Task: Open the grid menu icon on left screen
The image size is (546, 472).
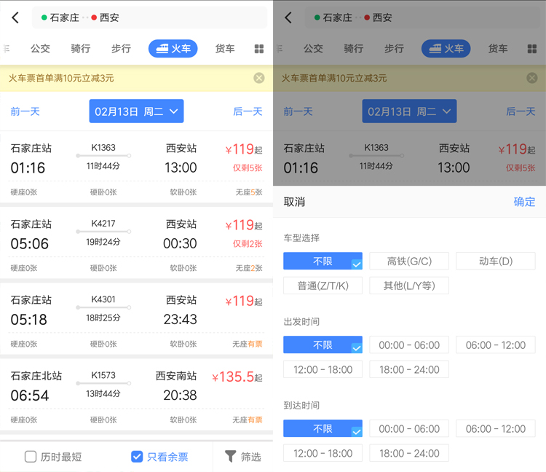Action: pos(258,49)
